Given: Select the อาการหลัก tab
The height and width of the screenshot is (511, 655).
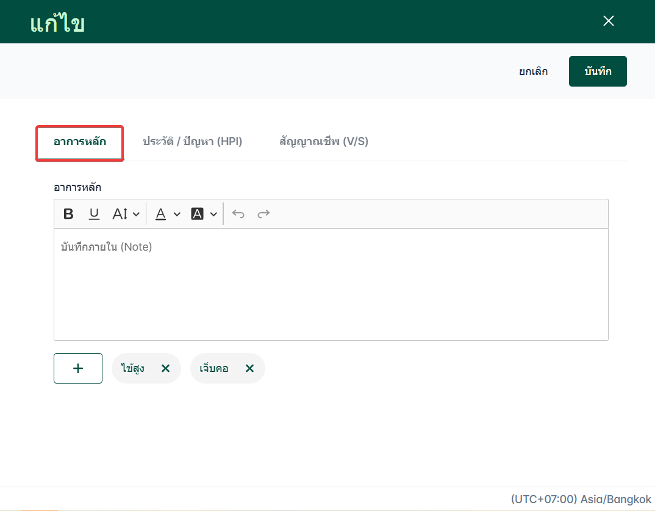Looking at the screenshot, I should tap(80, 142).
